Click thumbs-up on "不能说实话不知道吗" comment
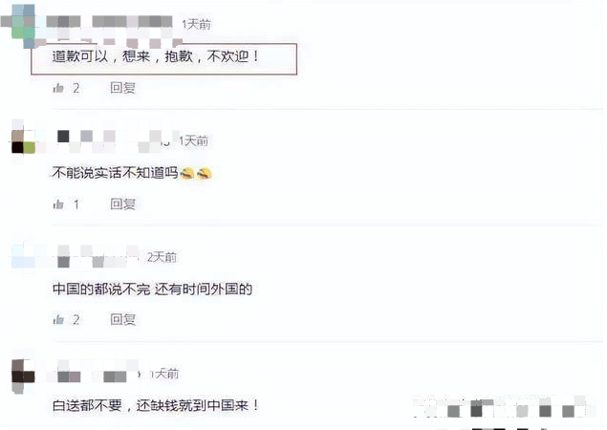Screen dimensions: 607x430 coord(58,204)
